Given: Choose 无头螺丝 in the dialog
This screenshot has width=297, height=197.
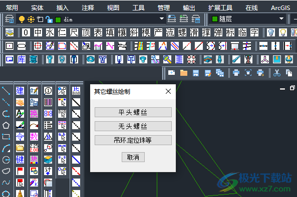Looking at the screenshot, I should pos(133,126).
